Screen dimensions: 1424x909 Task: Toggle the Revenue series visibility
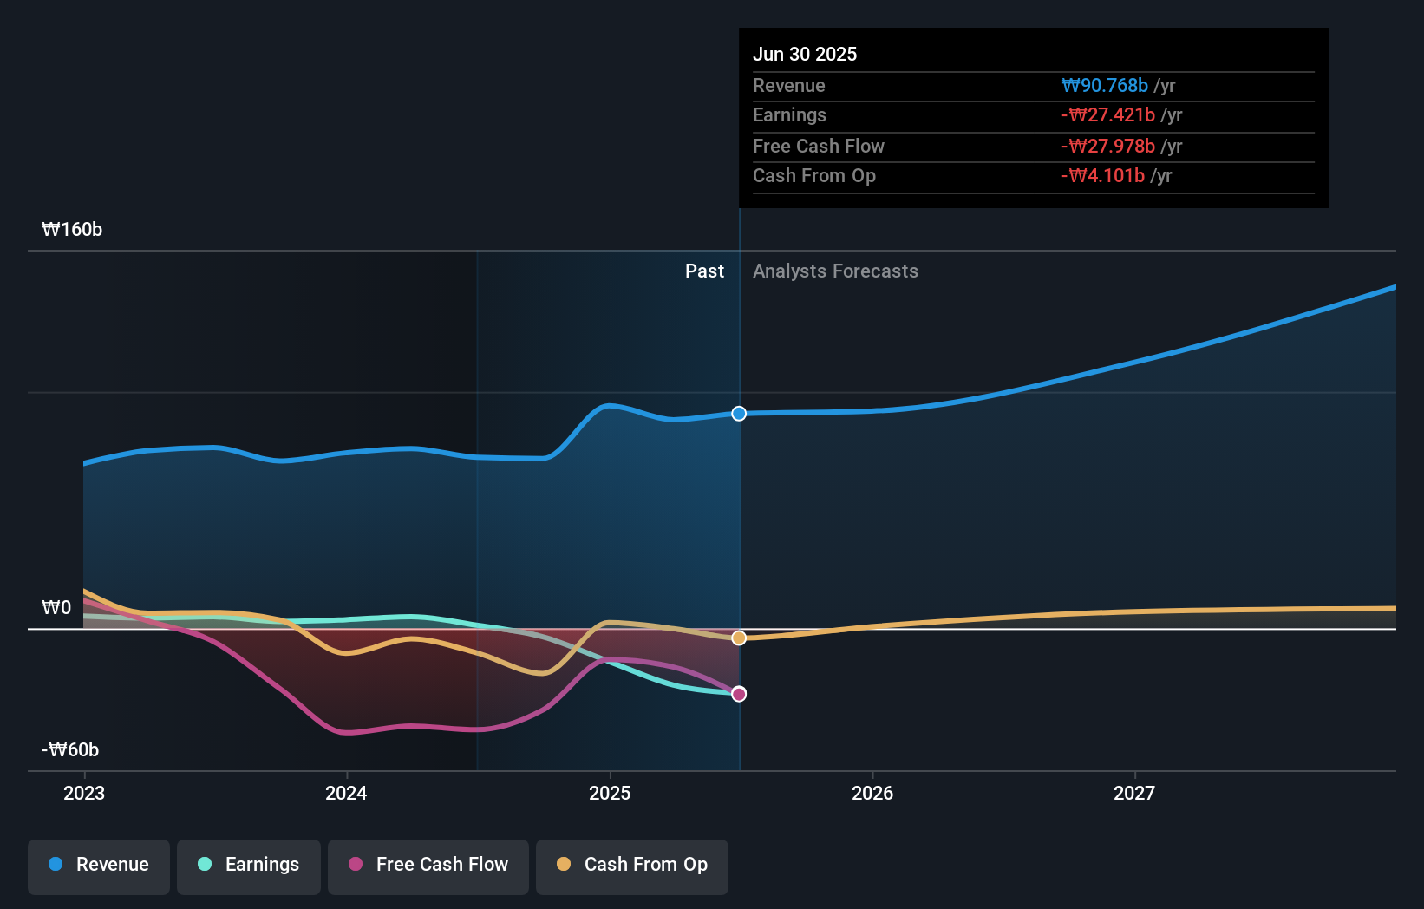coord(98,866)
